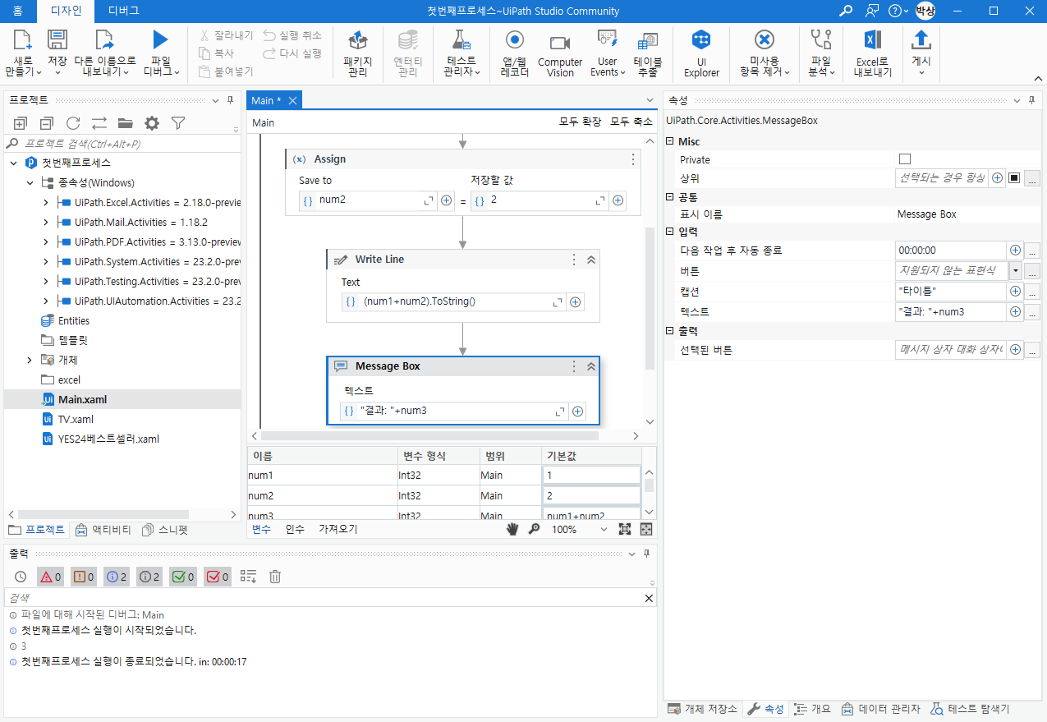Close the Main tab
Image resolution: width=1047 pixels, height=722 pixels.
292,100
